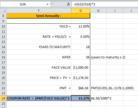Click the $1,176.50 price cell
The width and height of the screenshot is (138, 108).
[81, 78]
